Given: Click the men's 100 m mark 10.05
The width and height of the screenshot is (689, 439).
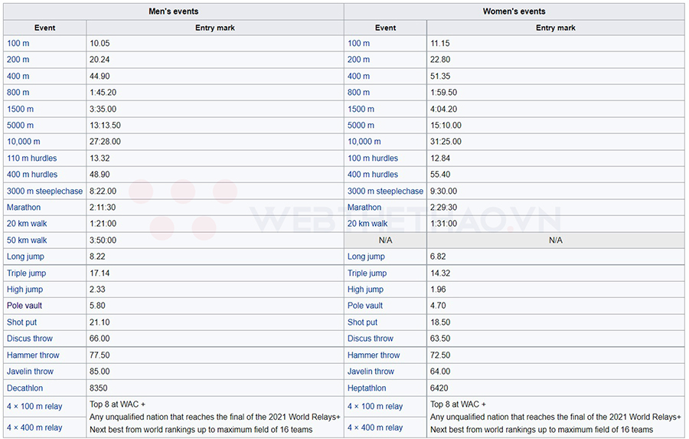Looking at the screenshot, I should pos(100,43).
